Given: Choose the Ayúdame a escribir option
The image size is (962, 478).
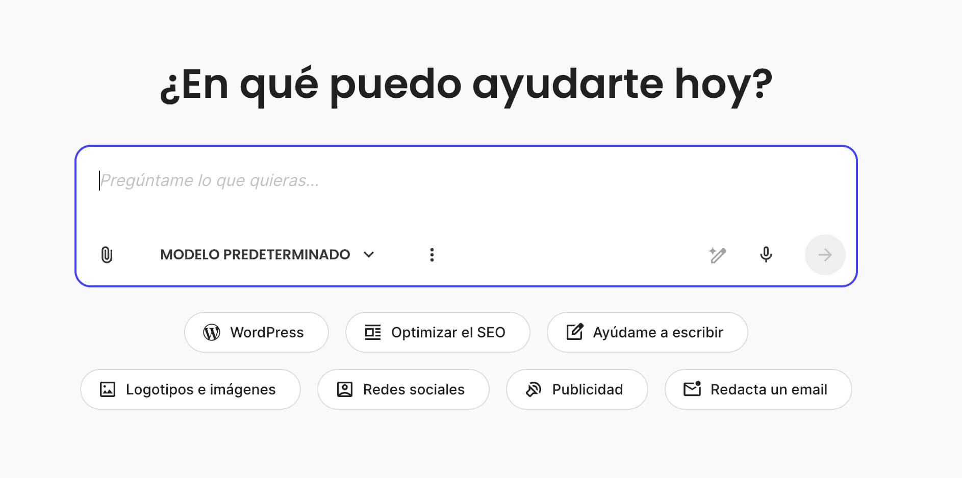Looking at the screenshot, I should 647,332.
